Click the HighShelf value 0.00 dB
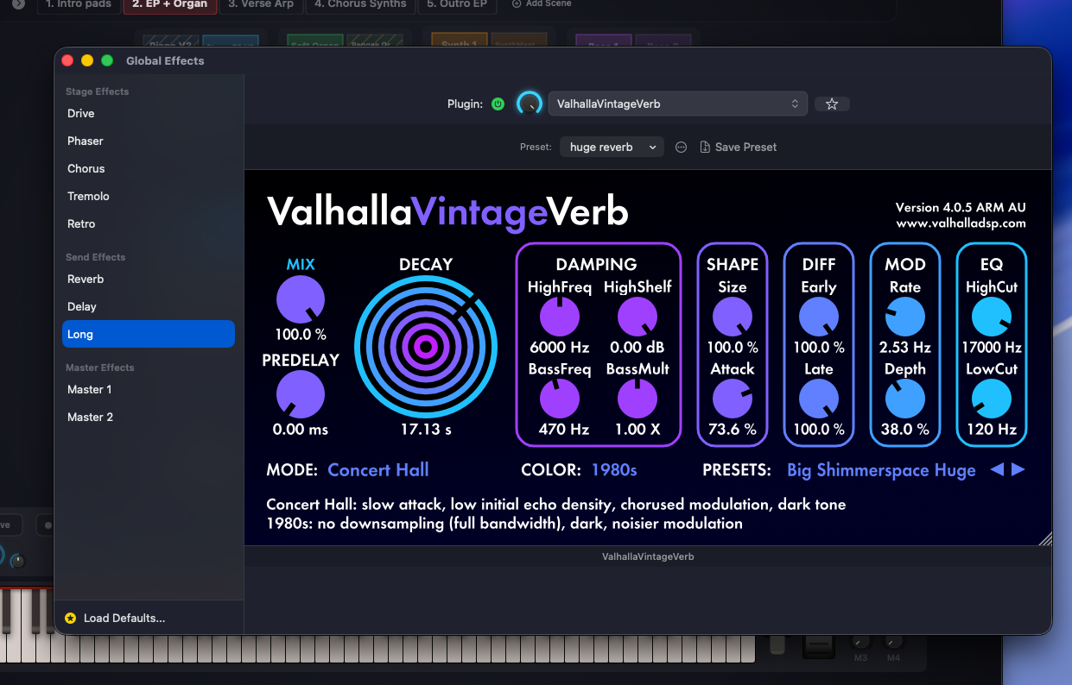 pos(637,348)
